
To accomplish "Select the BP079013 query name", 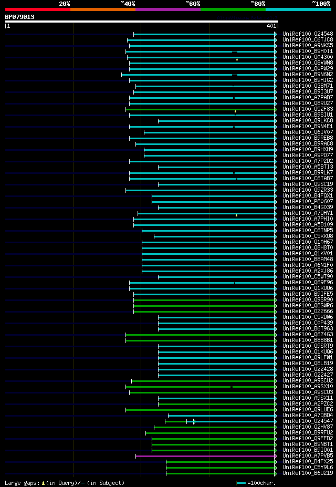I will (x=19, y=17).
